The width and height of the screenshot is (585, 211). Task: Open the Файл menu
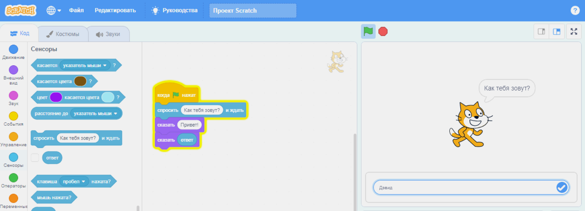[76, 10]
